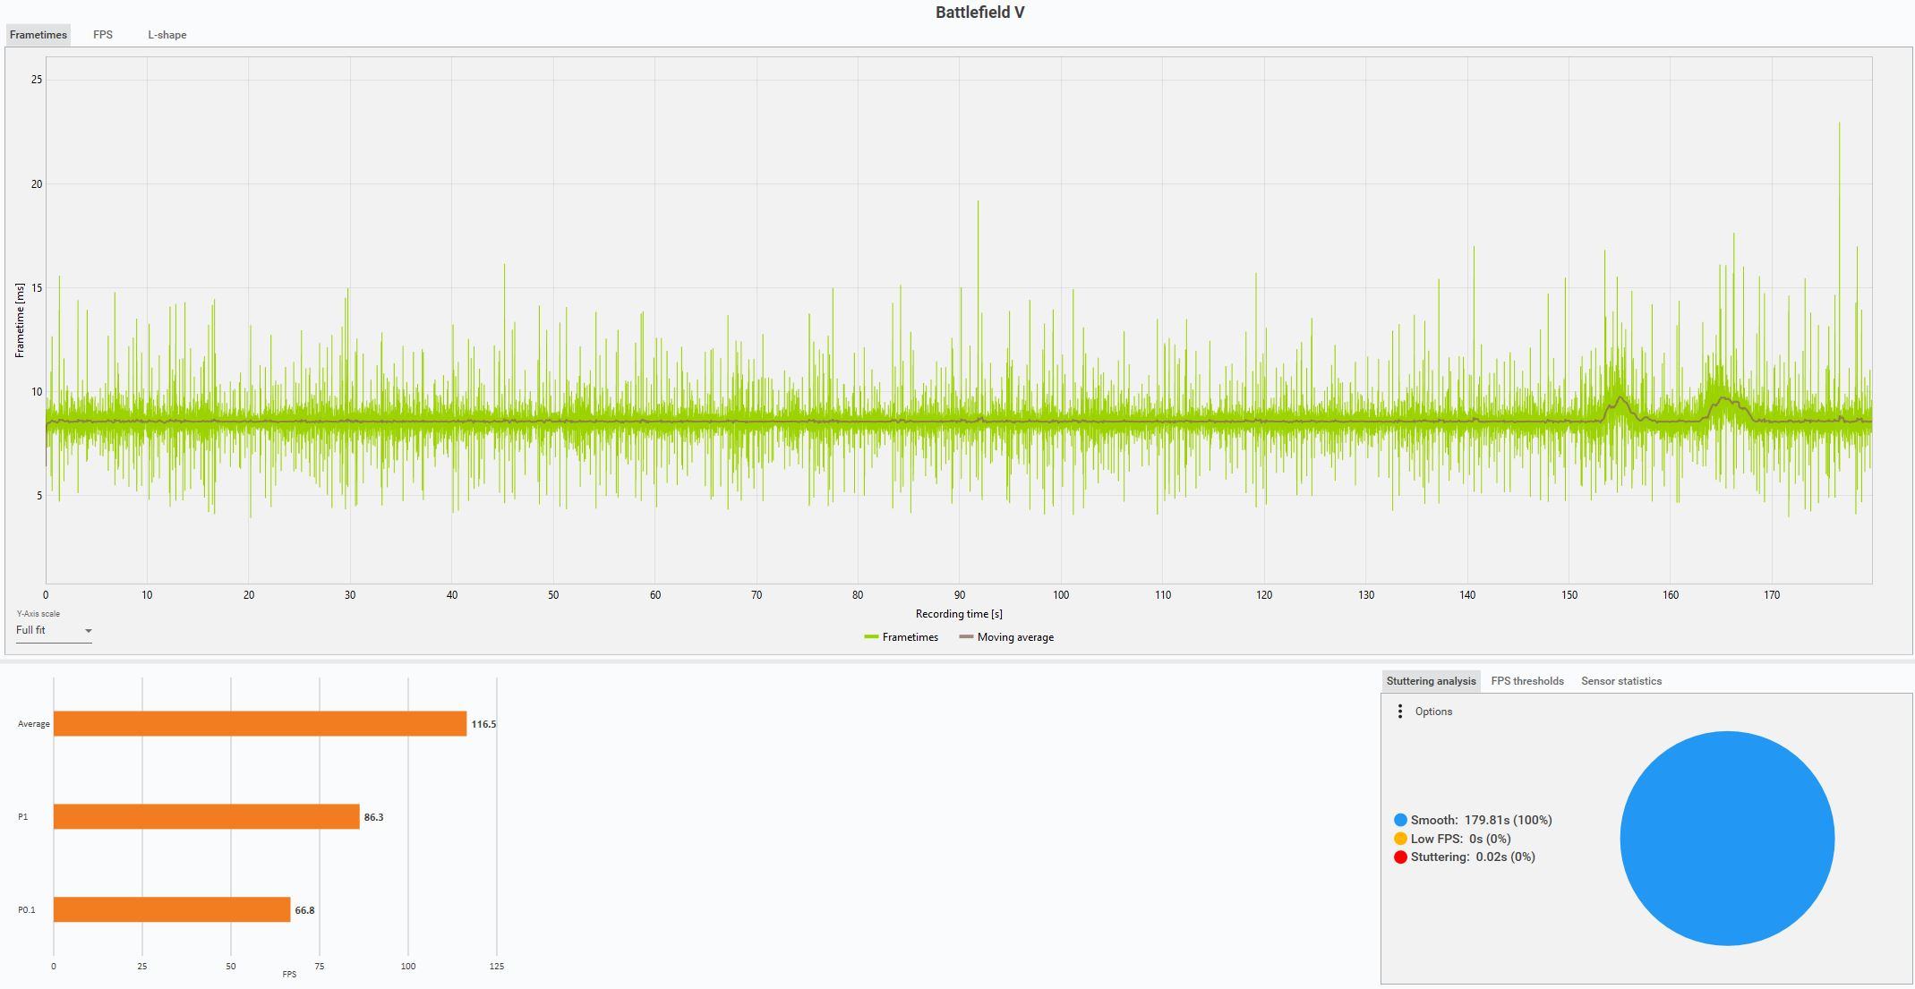Viewport: 1915px width, 989px height.
Task: Click the Average FPS orange bar
Action: 260,724
